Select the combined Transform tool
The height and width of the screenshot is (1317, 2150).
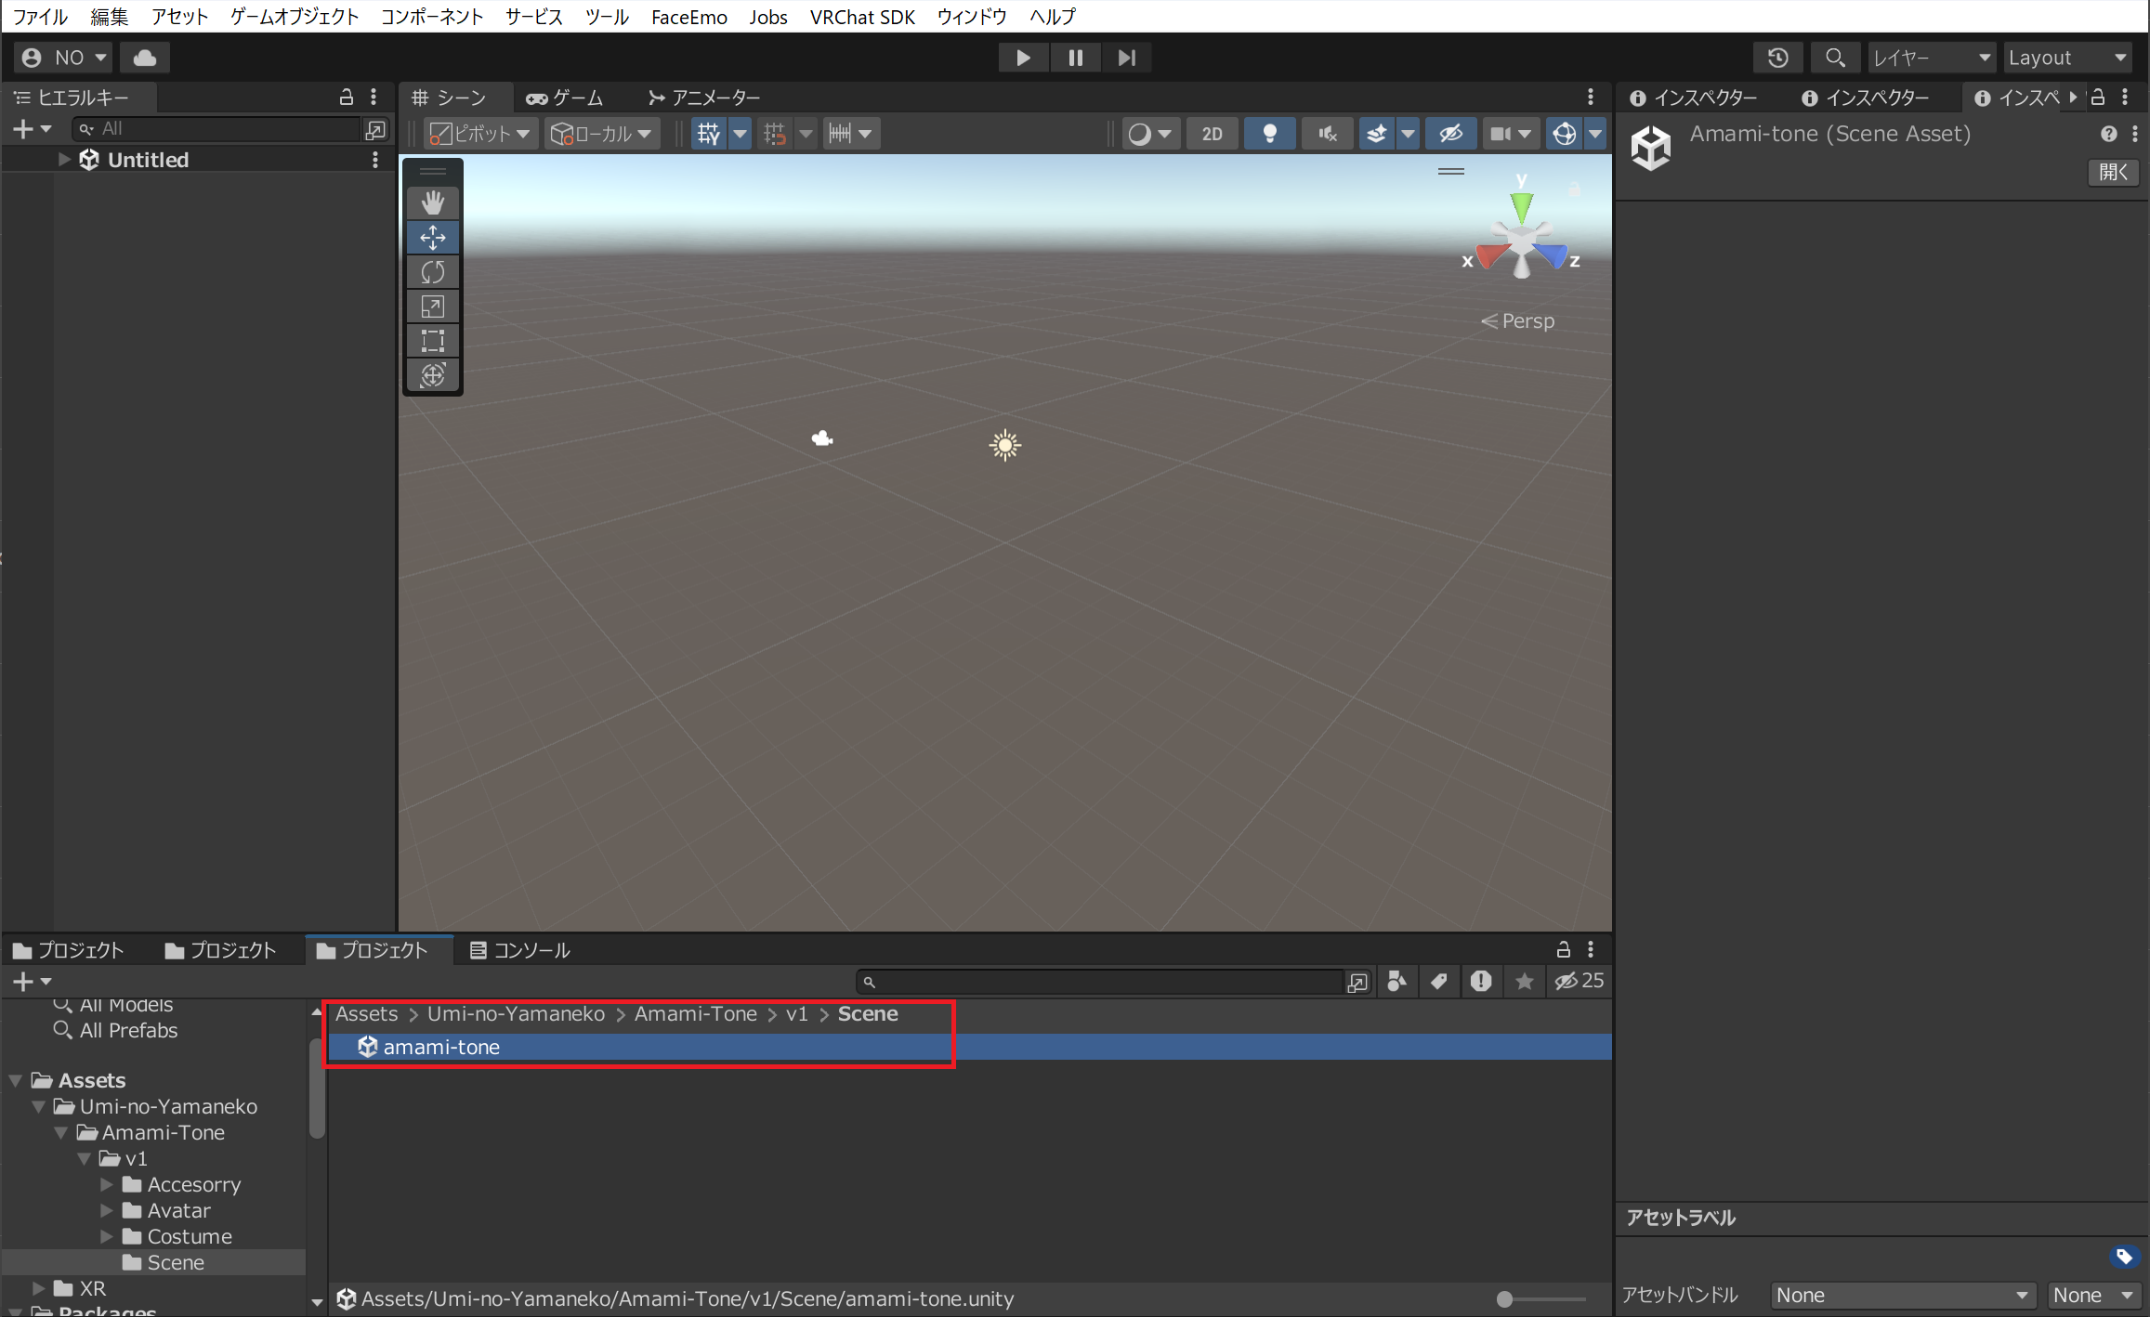433,375
